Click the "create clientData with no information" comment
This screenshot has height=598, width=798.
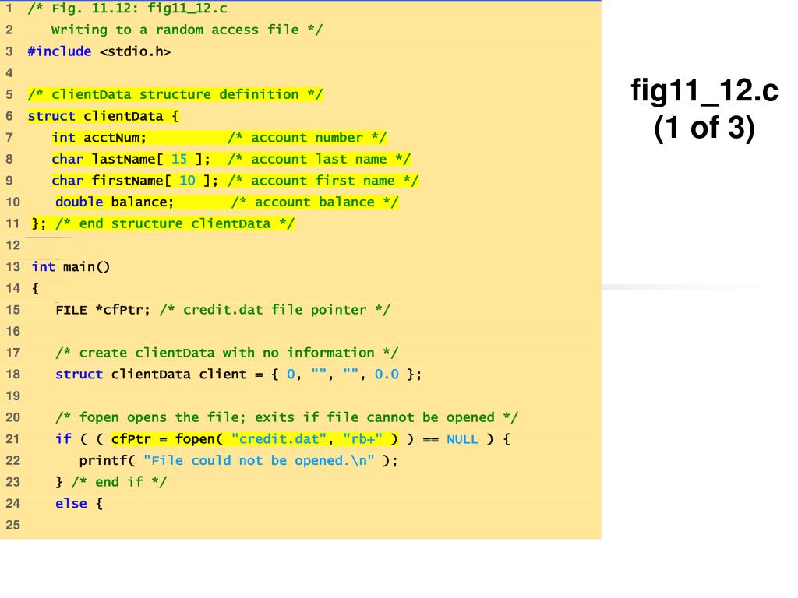coord(227,353)
